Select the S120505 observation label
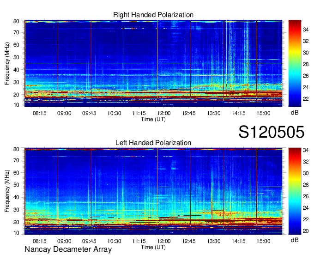314x255 pixels. [272, 132]
